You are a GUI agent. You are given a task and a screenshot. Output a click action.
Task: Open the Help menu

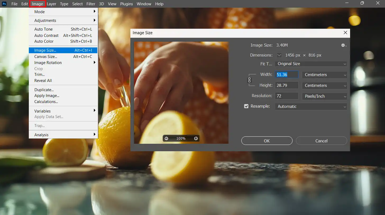pyautogui.click(x=159, y=4)
